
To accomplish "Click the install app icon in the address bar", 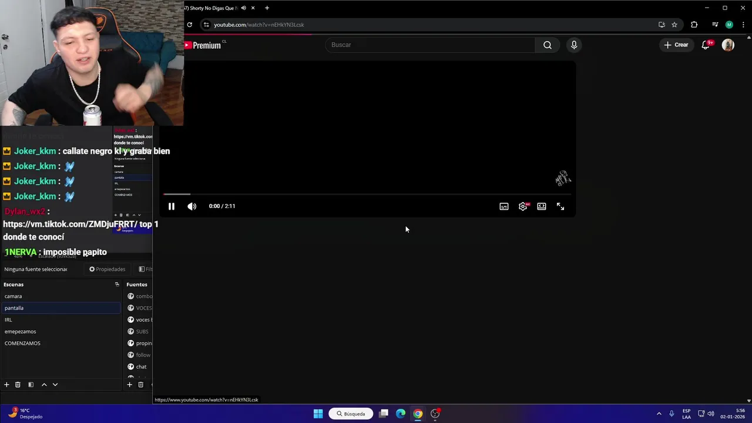I will click(x=662, y=25).
